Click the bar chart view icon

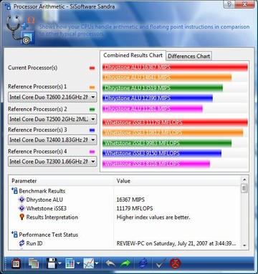click(x=70, y=263)
